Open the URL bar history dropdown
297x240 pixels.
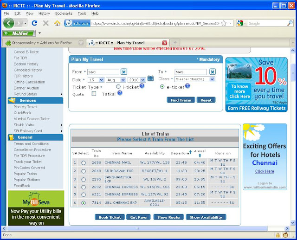click(x=230, y=23)
